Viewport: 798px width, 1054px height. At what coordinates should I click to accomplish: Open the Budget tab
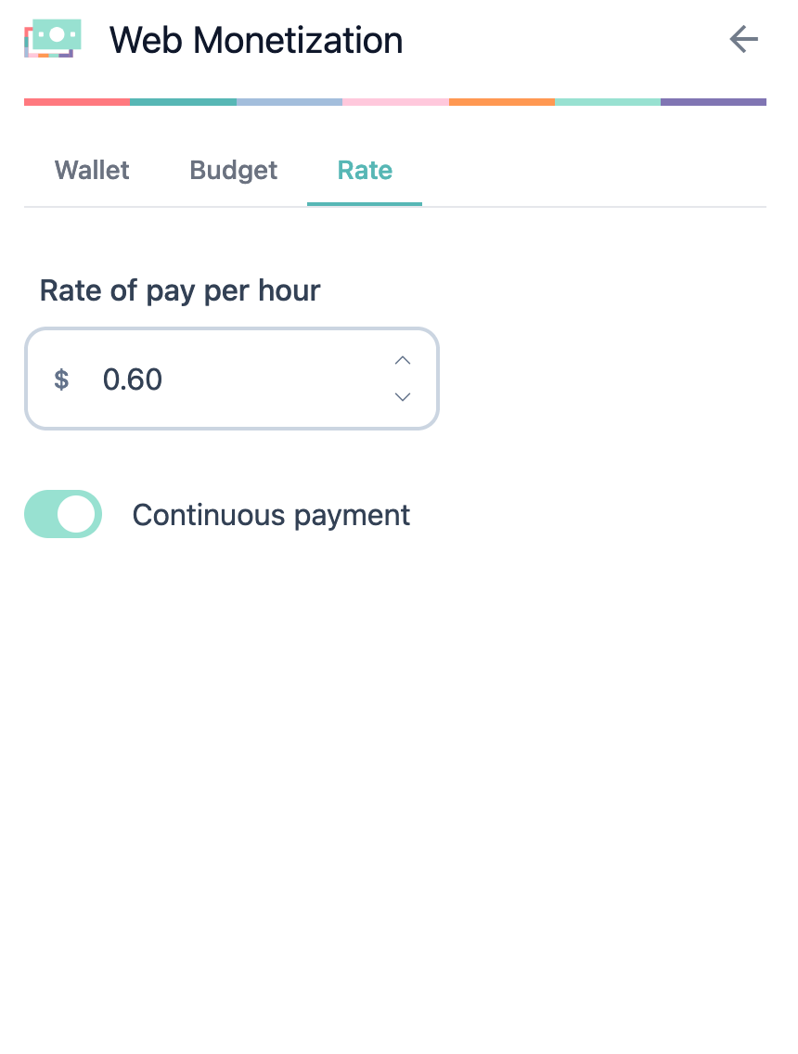[x=233, y=170]
